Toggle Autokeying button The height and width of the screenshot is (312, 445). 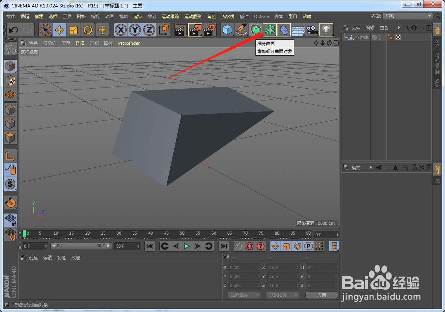250,246
